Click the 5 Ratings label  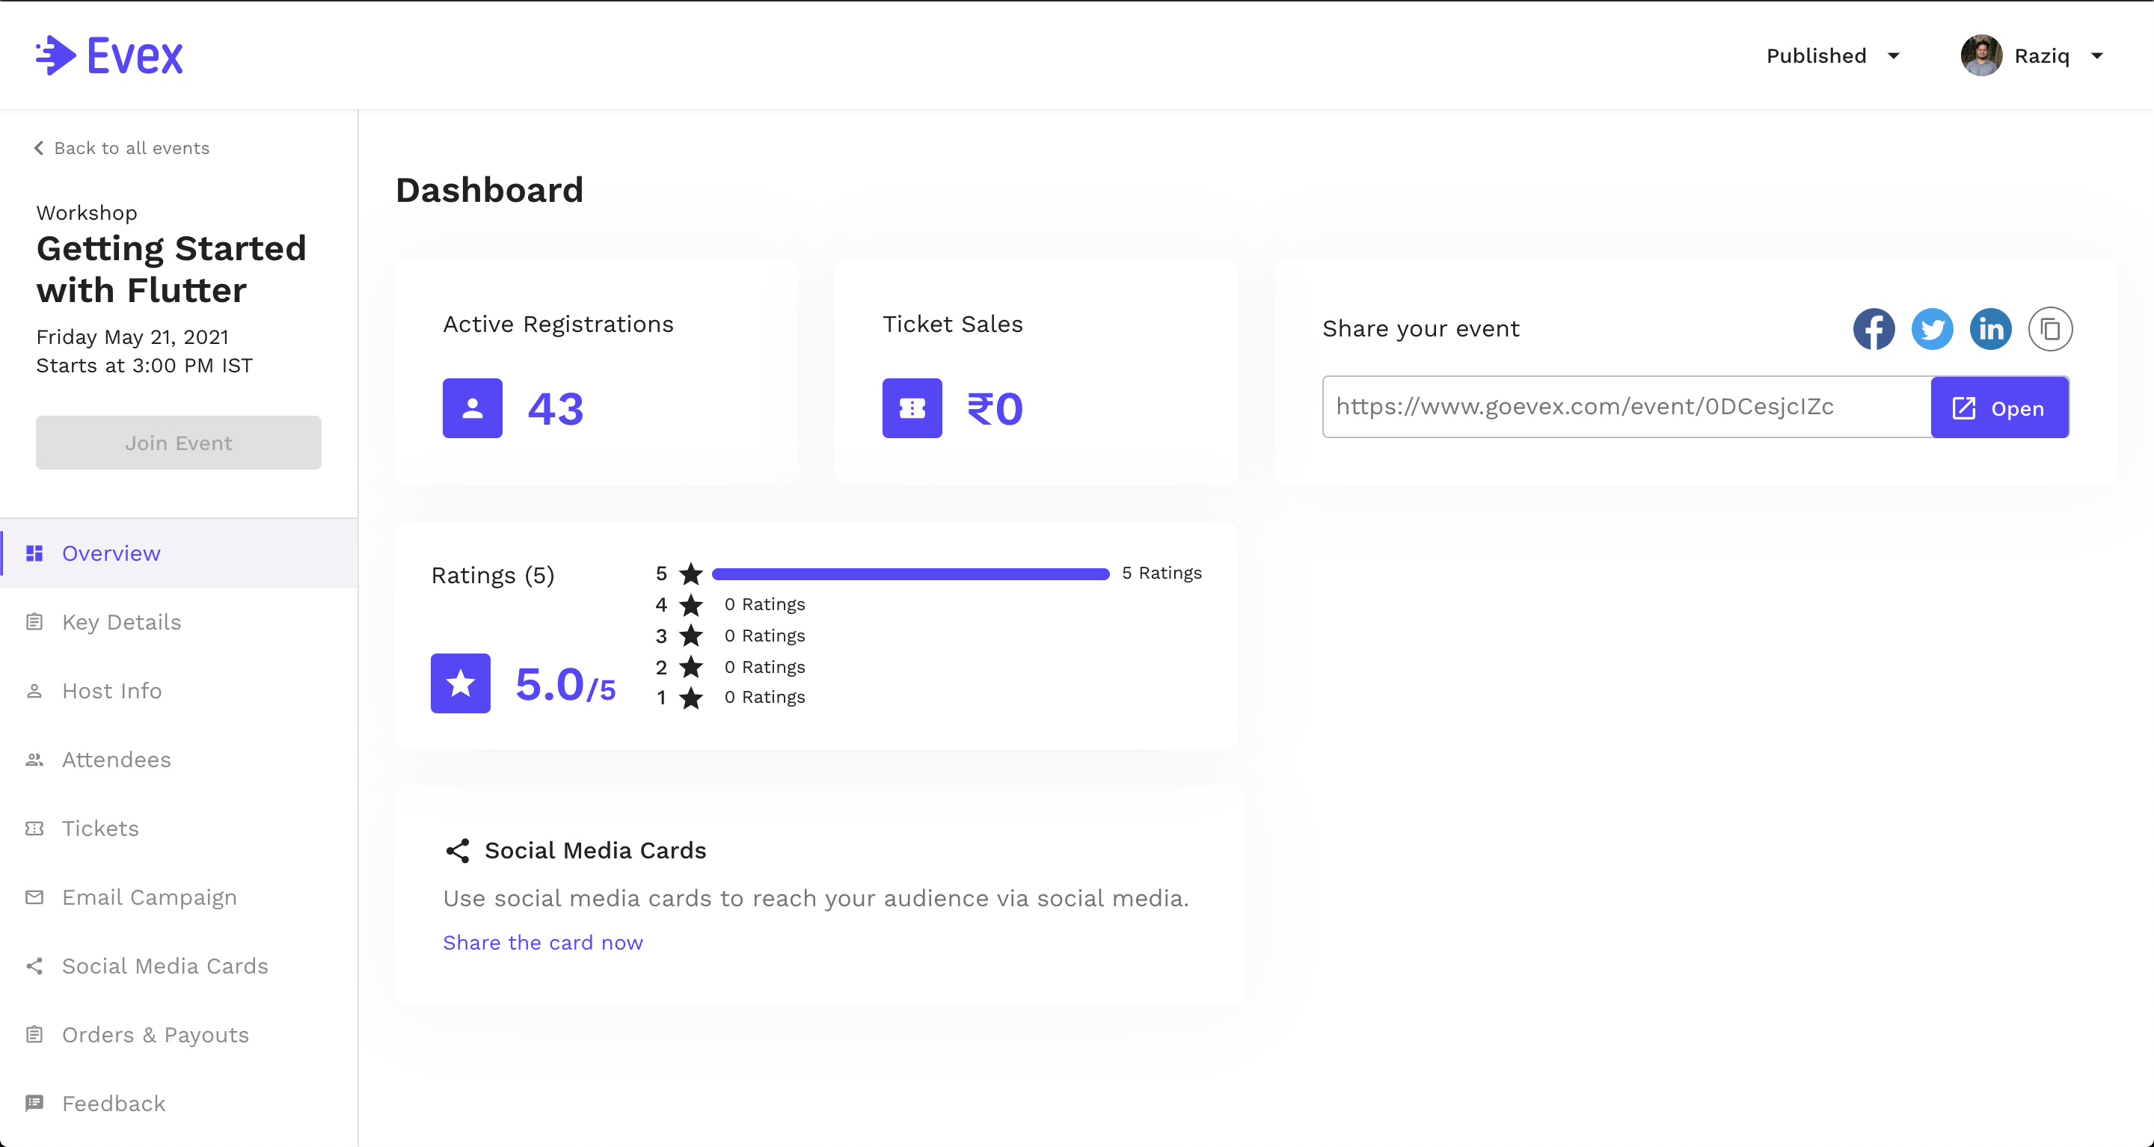tap(1162, 573)
